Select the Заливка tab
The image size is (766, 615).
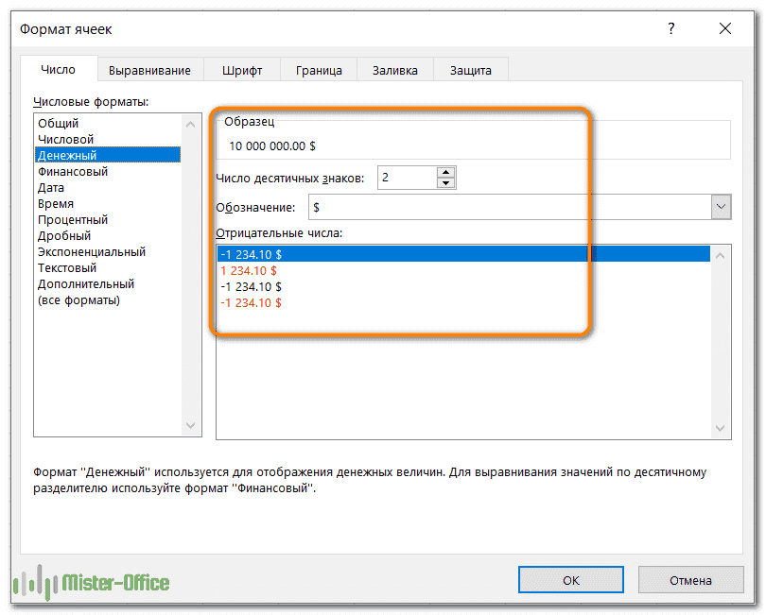(394, 70)
